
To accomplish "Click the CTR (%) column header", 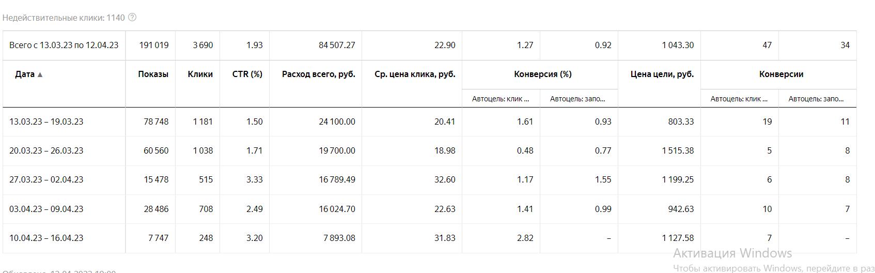I will click(x=247, y=74).
